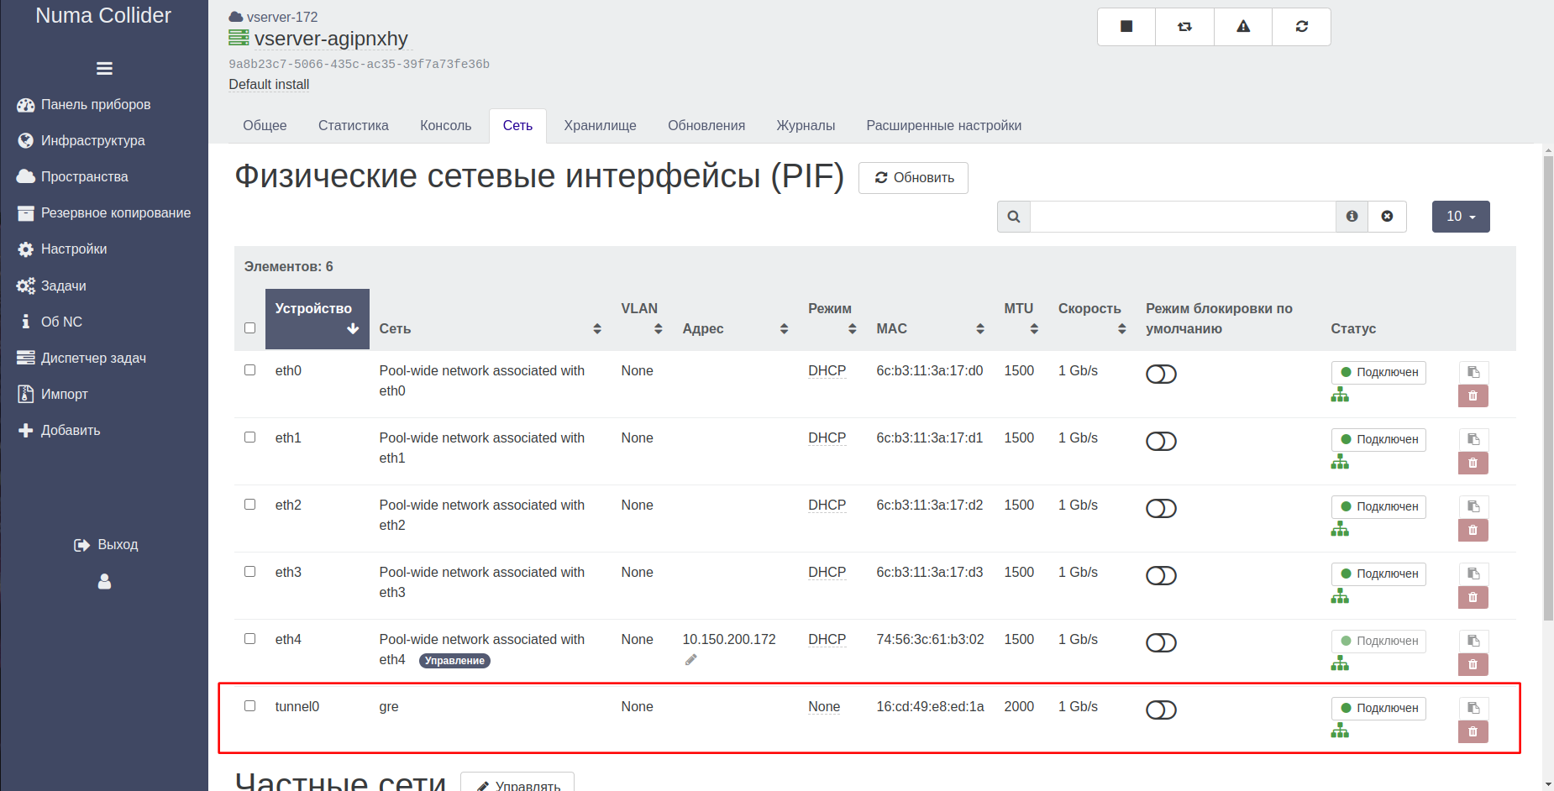This screenshot has width=1554, height=791.
Task: Toggle default locking mode for eth0
Action: [1161, 374]
